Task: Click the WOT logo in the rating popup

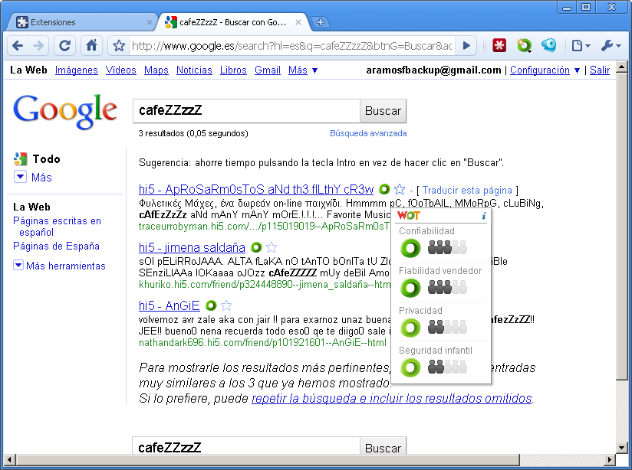Action: pos(409,216)
